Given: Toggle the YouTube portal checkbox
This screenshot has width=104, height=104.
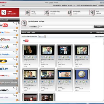Looking at the screenshot, I should click(x=17, y=28).
